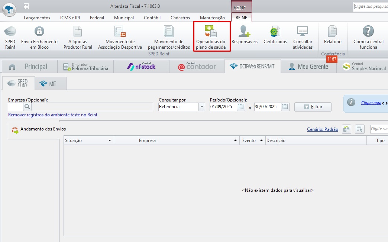Viewport: 388px width, 242px height.
Task: Click the Empresa search magnifier button
Action: click(28, 107)
